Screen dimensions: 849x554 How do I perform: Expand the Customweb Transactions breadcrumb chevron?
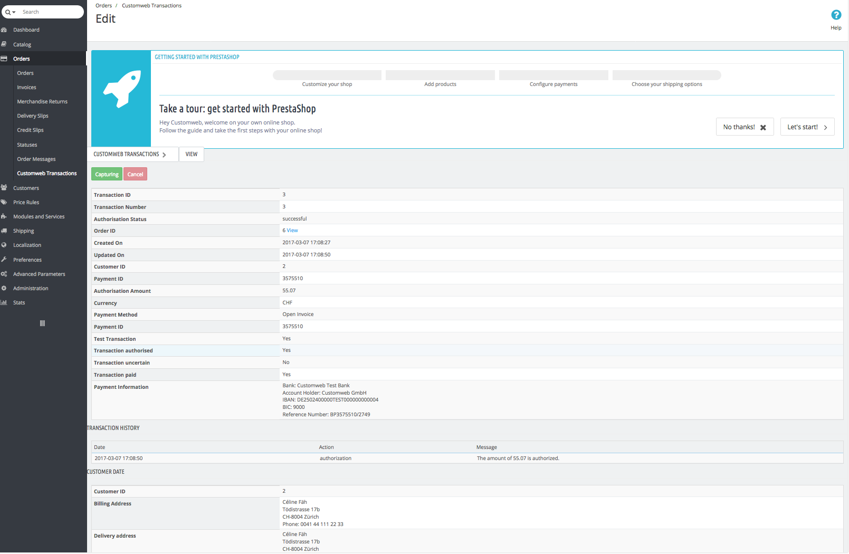click(x=164, y=155)
